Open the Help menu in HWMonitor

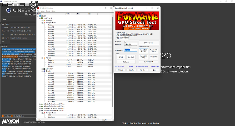(53, 11)
